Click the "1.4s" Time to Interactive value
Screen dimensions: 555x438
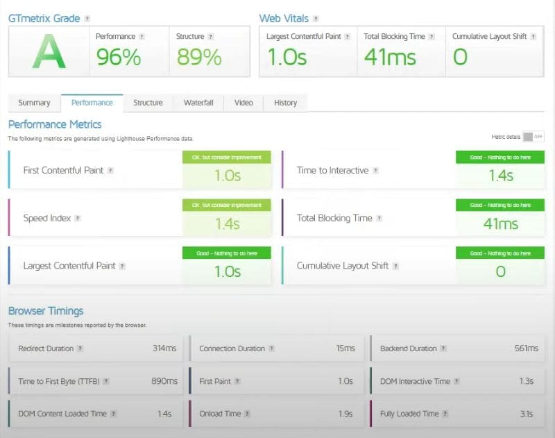point(501,176)
